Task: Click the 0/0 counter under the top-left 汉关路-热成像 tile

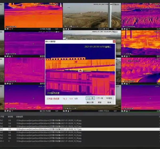Action: (x=57, y=29)
